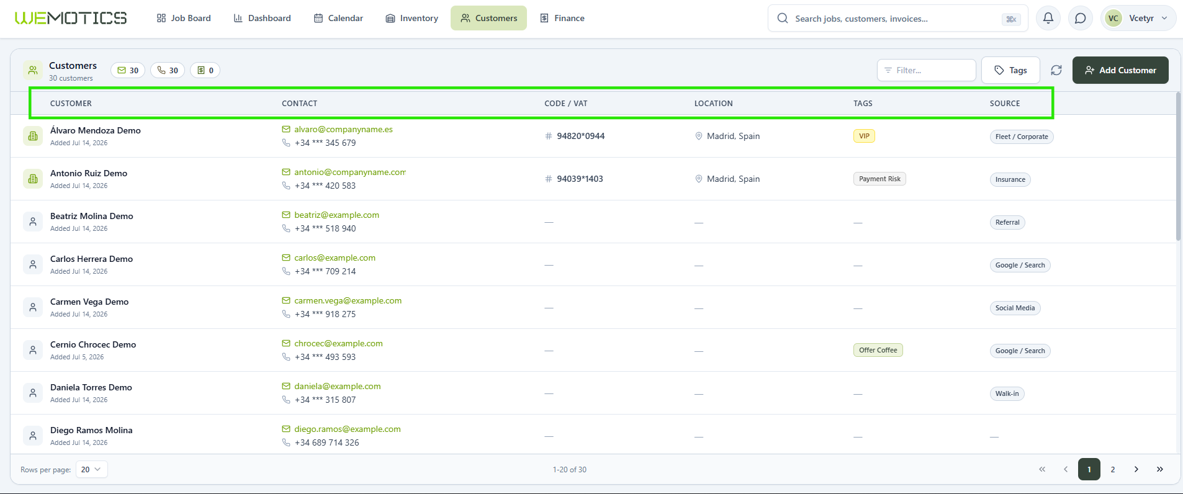Go to next page arrow
This screenshot has width=1183, height=494.
tap(1136, 469)
